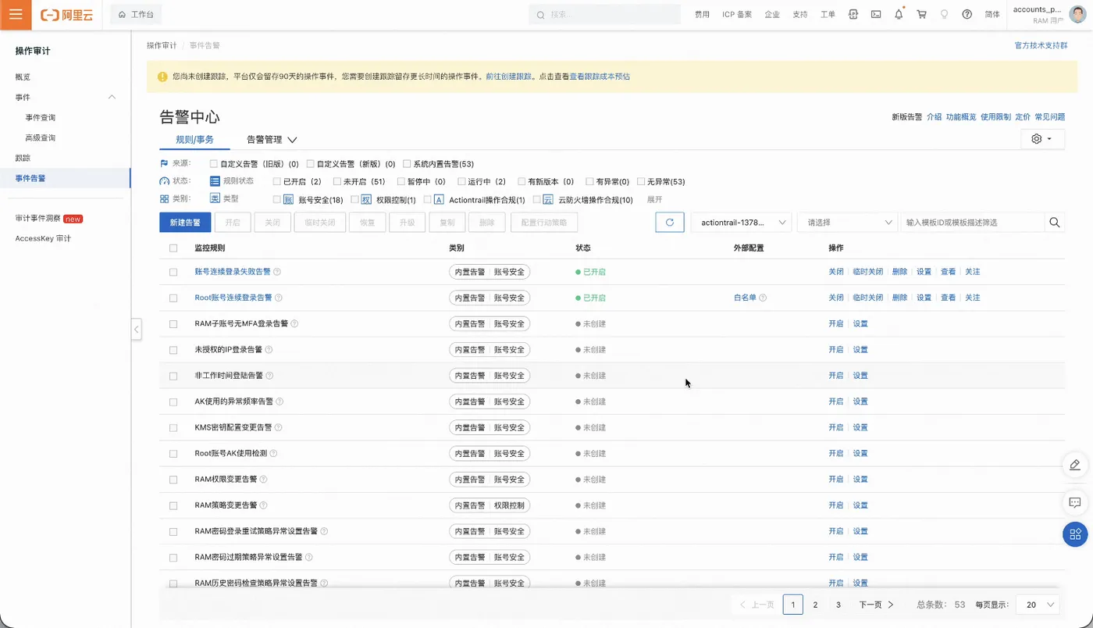The image size is (1093, 628).
Task: Click 设置 for AK使用的异常频率告警
Action: [x=860, y=401]
